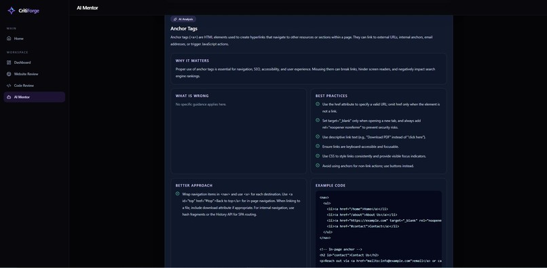Image resolution: width=547 pixels, height=268 pixels.
Task: Click 'Avoid using anchors for non-link actions' text
Action: click(368, 166)
